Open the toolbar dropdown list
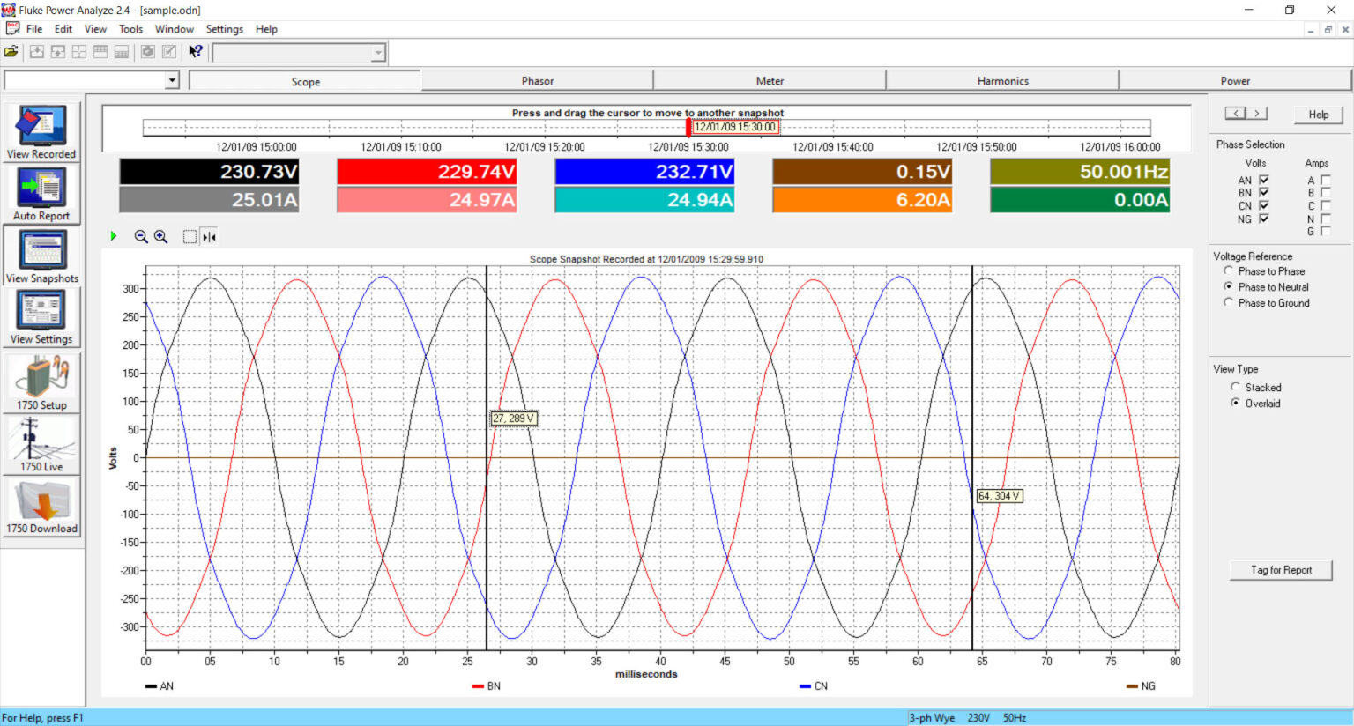 [x=378, y=51]
